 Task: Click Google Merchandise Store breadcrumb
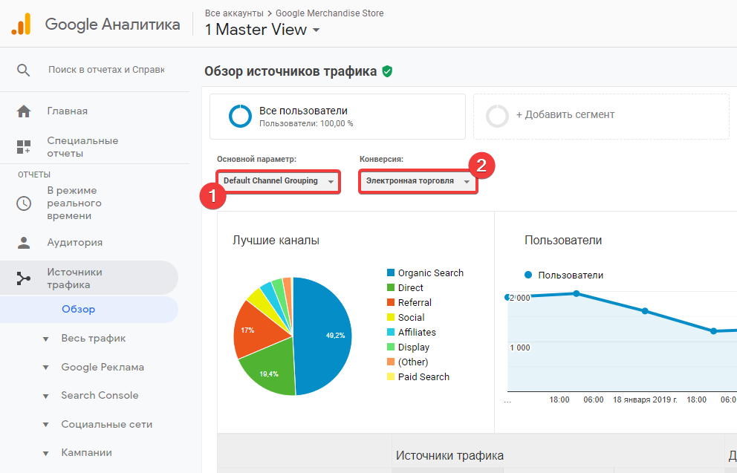[x=329, y=13]
